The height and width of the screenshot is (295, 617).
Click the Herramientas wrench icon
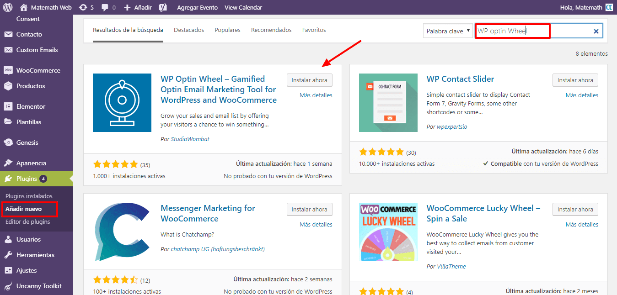tap(8, 255)
